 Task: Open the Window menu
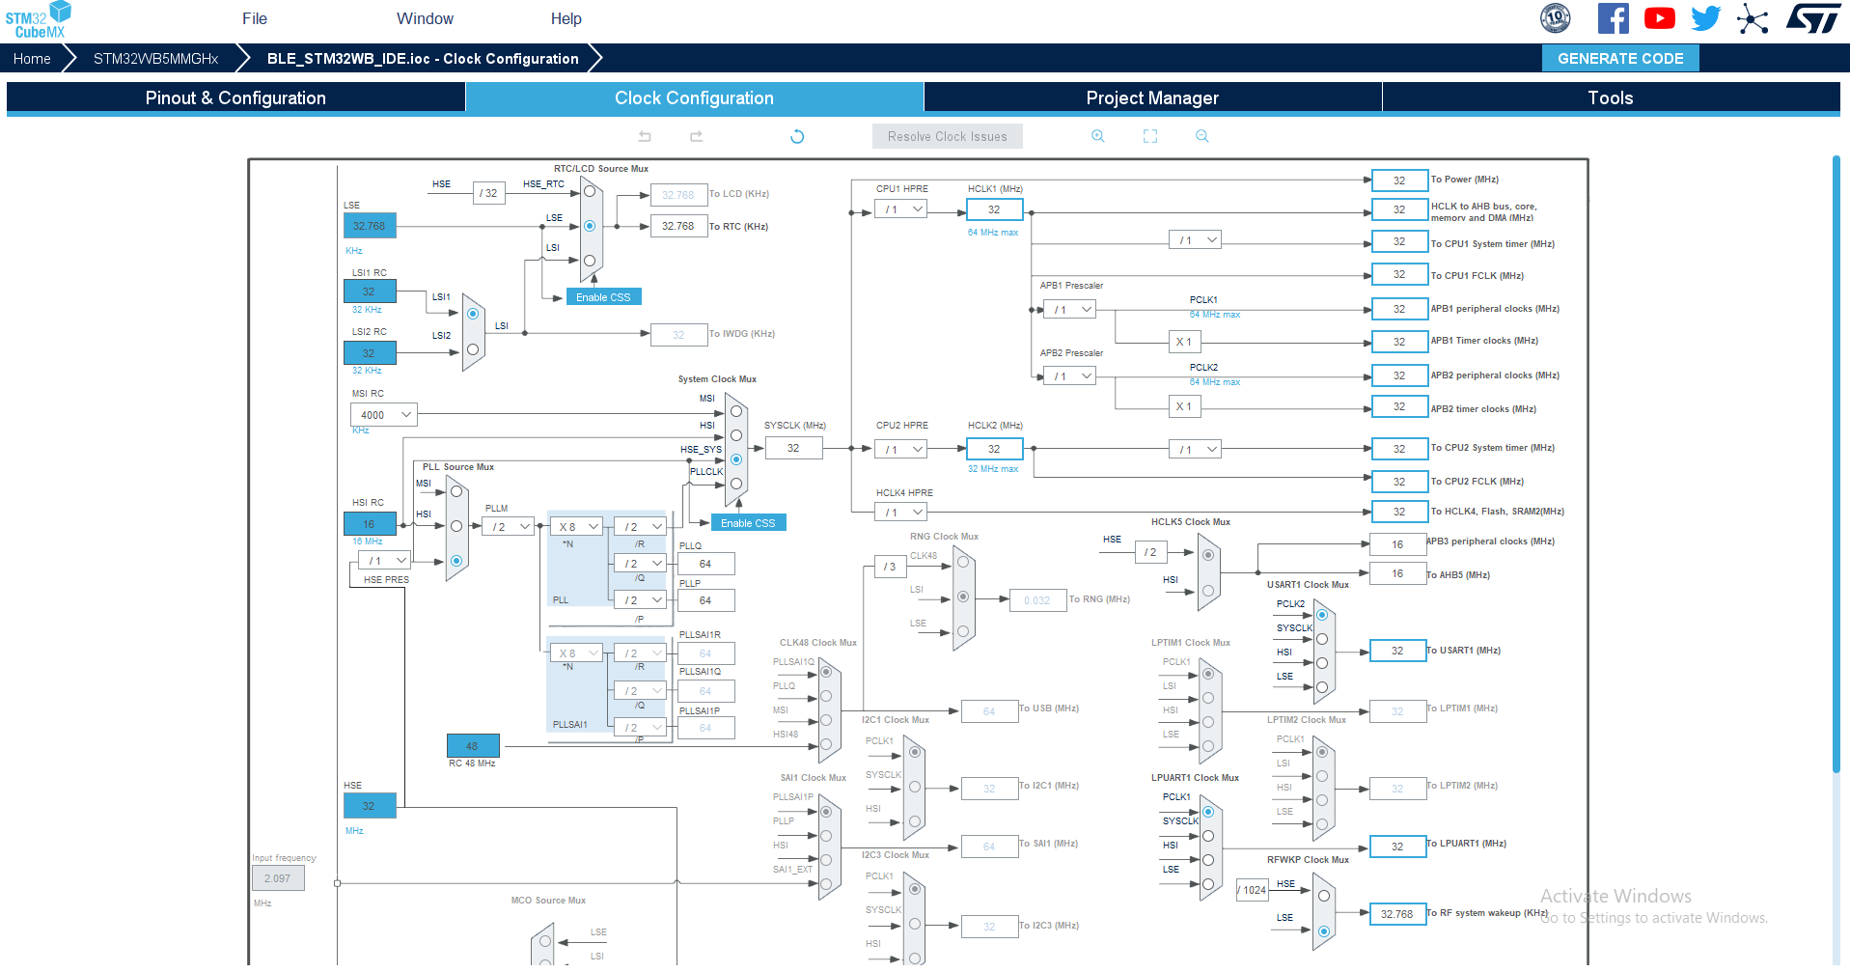point(424,17)
